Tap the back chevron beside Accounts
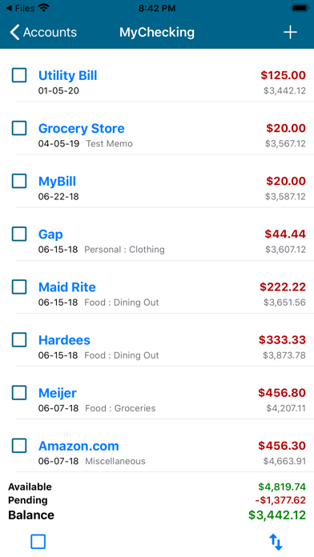This screenshot has height=557, width=314. point(14,32)
